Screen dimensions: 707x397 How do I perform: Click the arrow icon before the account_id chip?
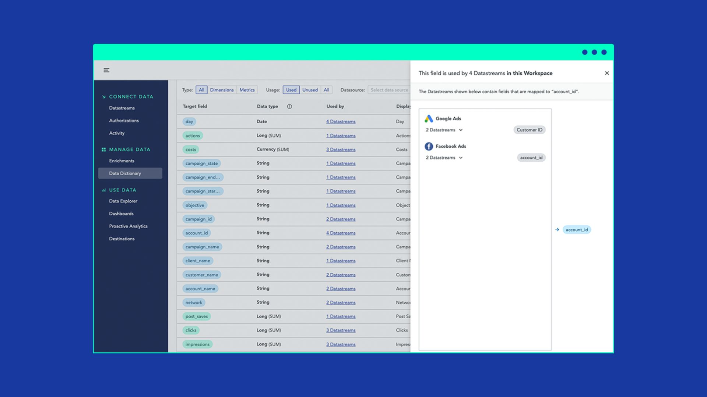(x=557, y=229)
